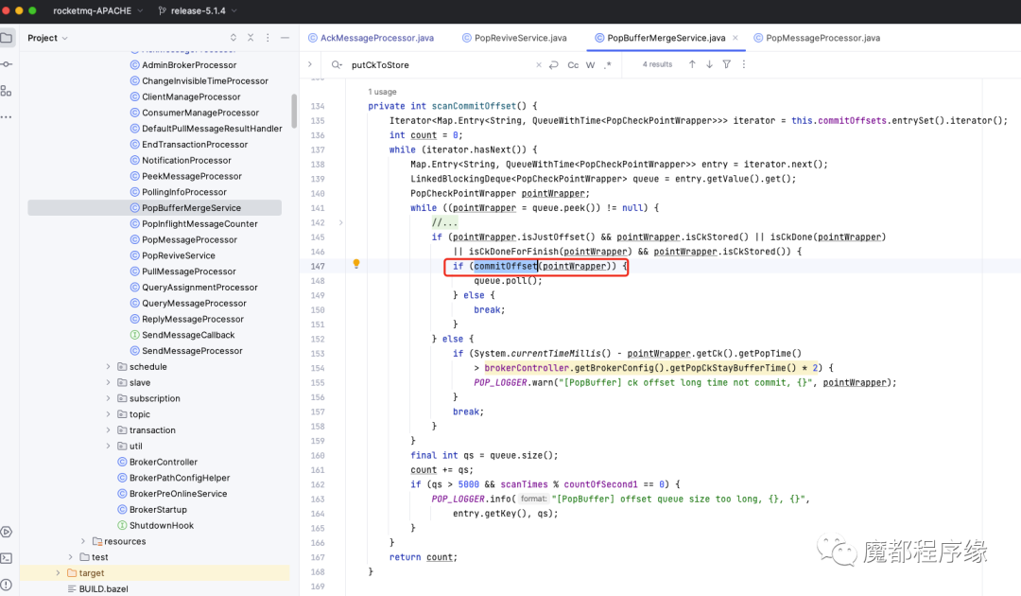Image resolution: width=1021 pixels, height=596 pixels.
Task: Open the Project view dropdown
Action: pos(47,38)
